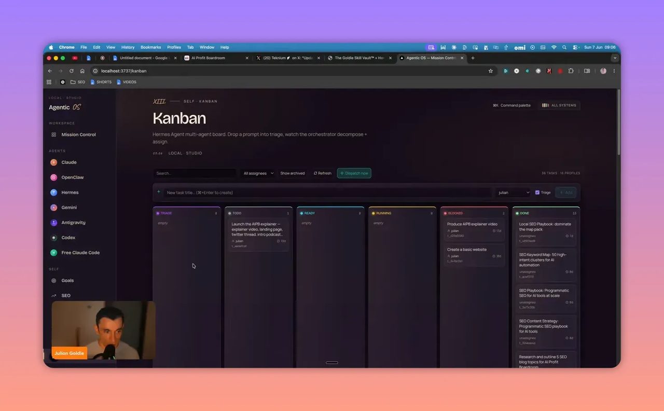Switch to the Teknium on X tab

pyautogui.click(x=288, y=58)
